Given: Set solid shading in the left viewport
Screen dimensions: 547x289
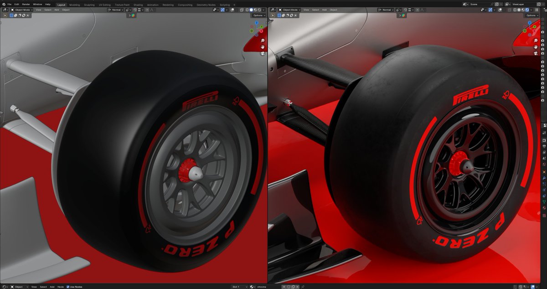Looking at the screenshot, I should (x=251, y=10).
